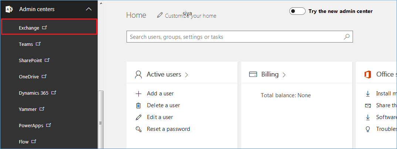397x149 pixels.
Task: Toggle Try the new admin center switch
Action: [297, 11]
